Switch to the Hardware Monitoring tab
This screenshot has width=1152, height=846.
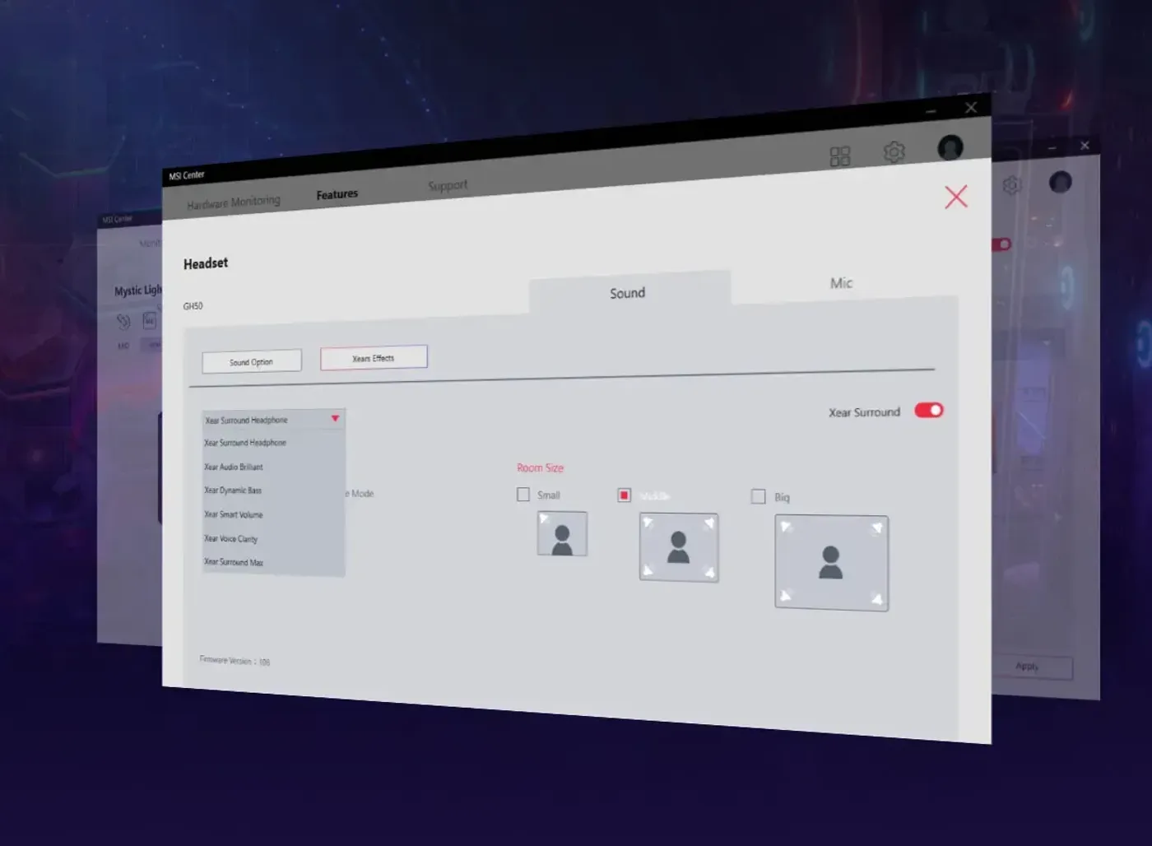(x=234, y=202)
